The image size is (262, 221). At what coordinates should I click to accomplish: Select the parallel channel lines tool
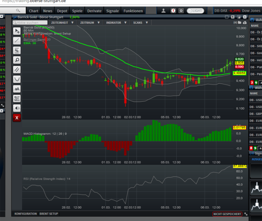[17, 70]
